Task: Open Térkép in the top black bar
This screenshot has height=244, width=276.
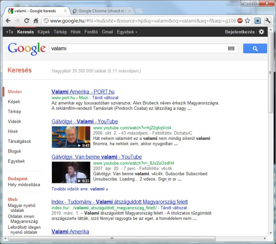Action: click(60, 32)
